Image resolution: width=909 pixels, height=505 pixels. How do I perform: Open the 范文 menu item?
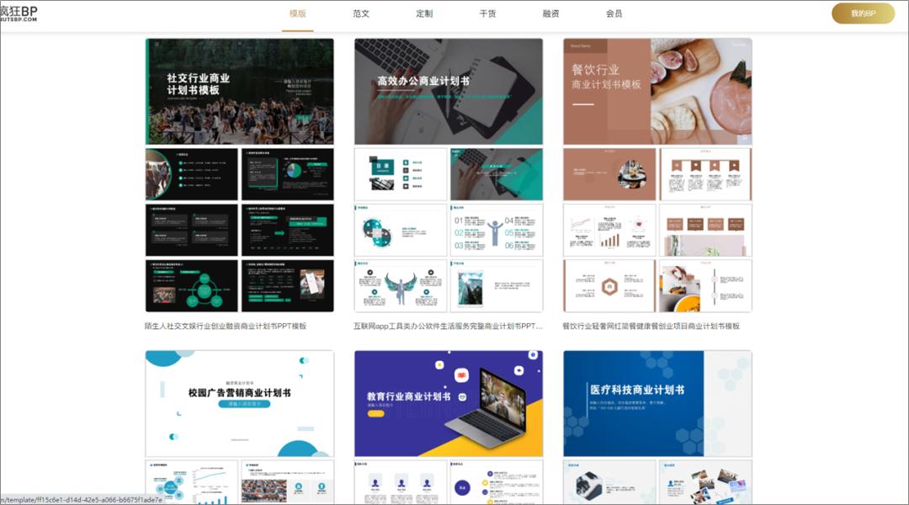pyautogui.click(x=360, y=13)
